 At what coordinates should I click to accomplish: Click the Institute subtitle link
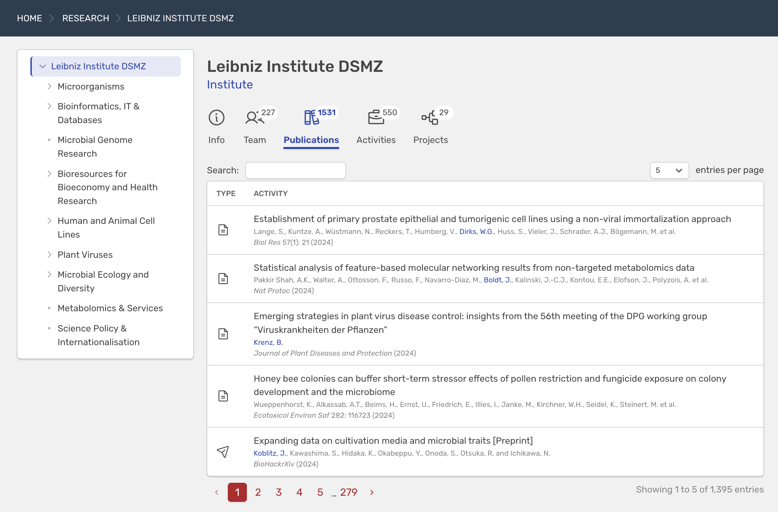click(x=230, y=84)
